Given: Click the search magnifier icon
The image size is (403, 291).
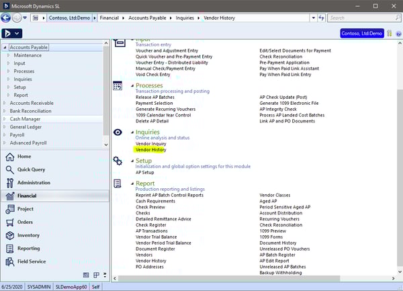Looking at the screenshot, I should (x=398, y=17).
